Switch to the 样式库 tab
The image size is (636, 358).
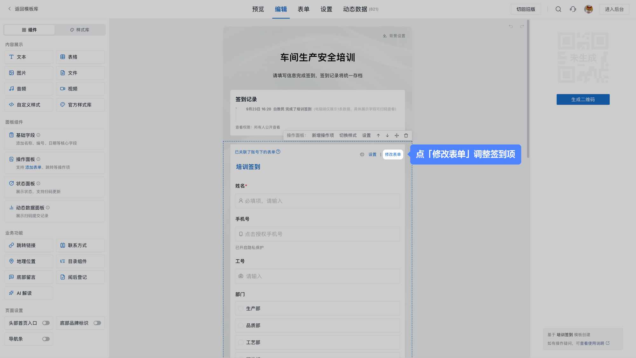80,30
